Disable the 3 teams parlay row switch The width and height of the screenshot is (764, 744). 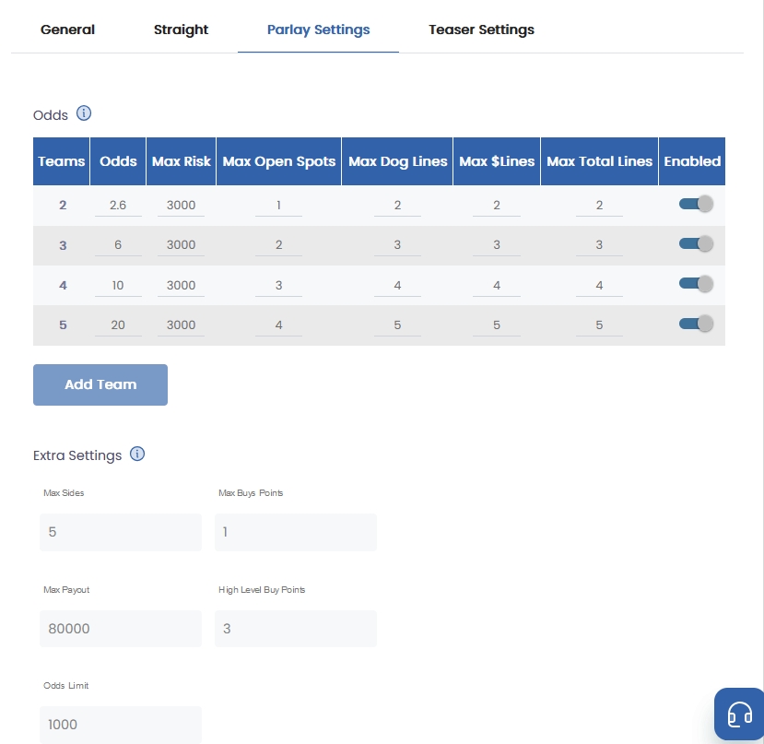tap(696, 244)
